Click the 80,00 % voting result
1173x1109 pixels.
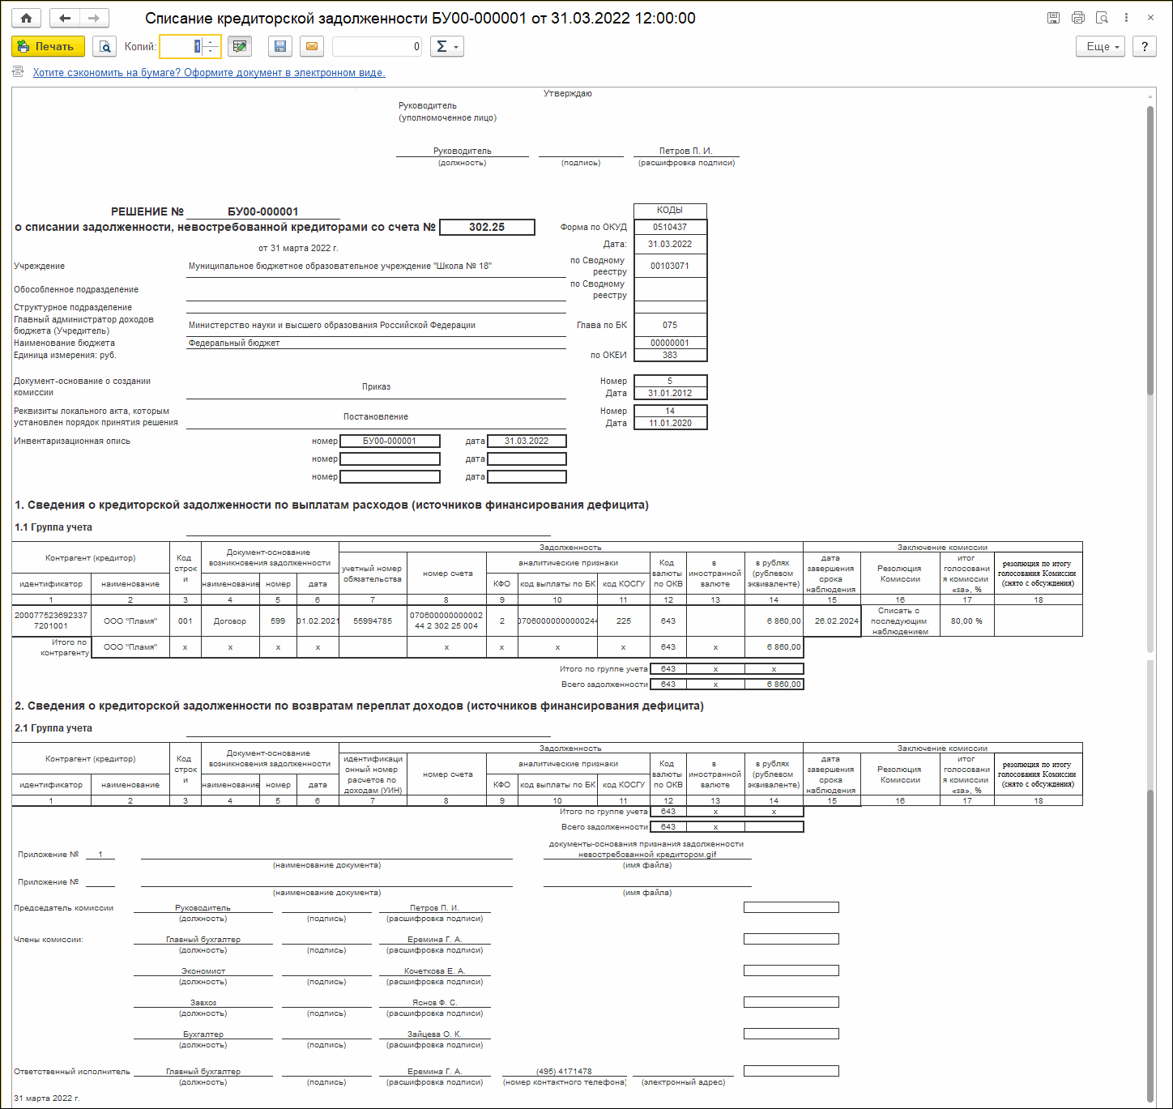pyautogui.click(x=966, y=621)
